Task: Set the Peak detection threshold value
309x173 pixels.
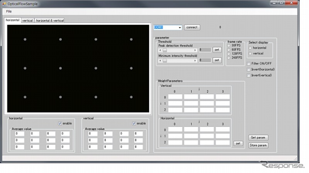Action: click(x=217, y=50)
